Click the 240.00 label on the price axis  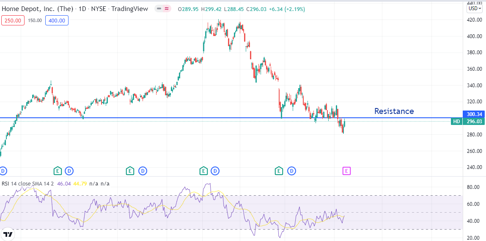pos(475,167)
